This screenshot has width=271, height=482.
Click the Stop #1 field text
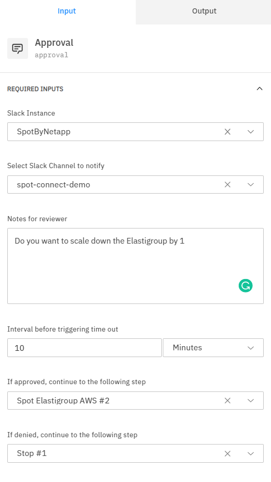pos(32,453)
